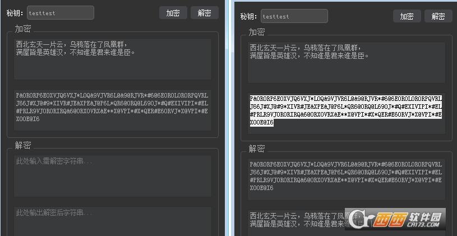Click the decrypt ciphertext input in right window

pyautogui.click(x=347, y=179)
